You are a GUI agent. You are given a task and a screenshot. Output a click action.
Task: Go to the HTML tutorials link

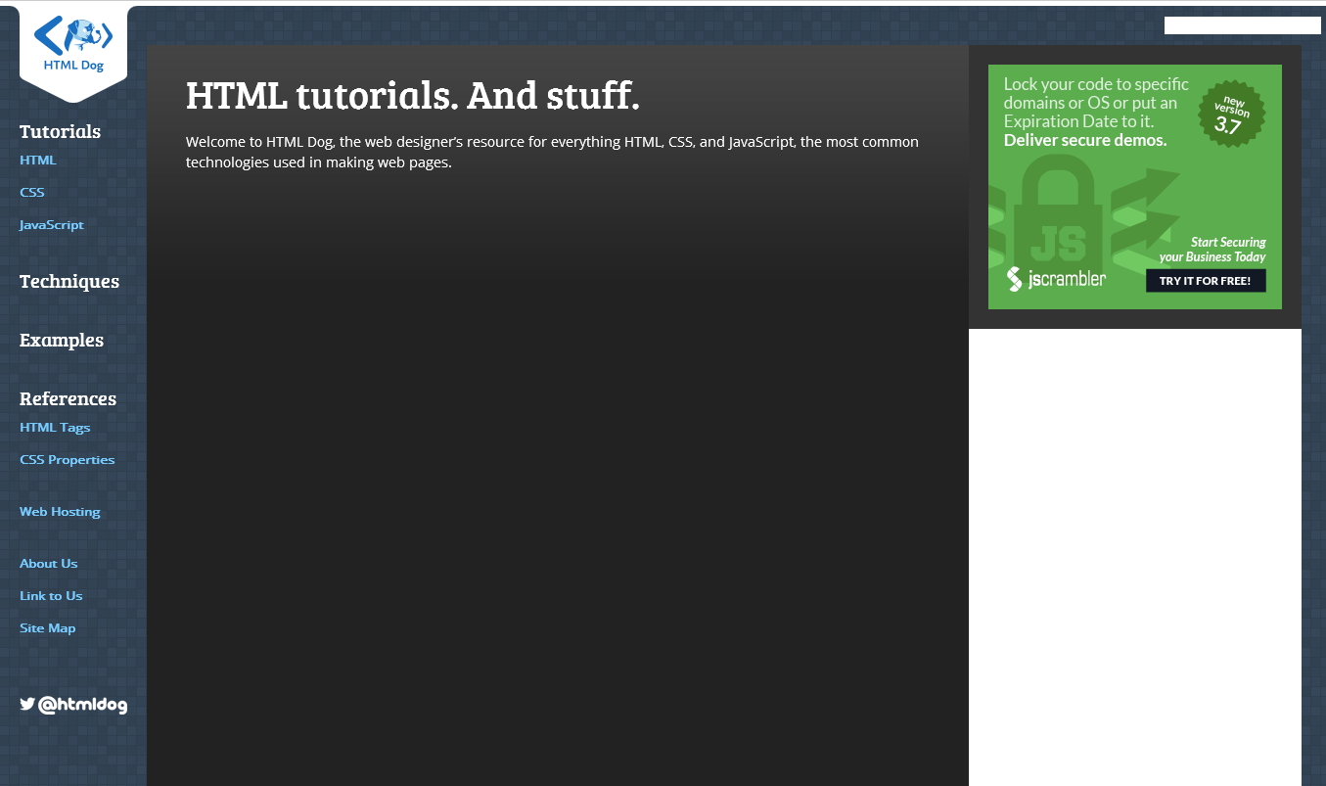coord(38,160)
